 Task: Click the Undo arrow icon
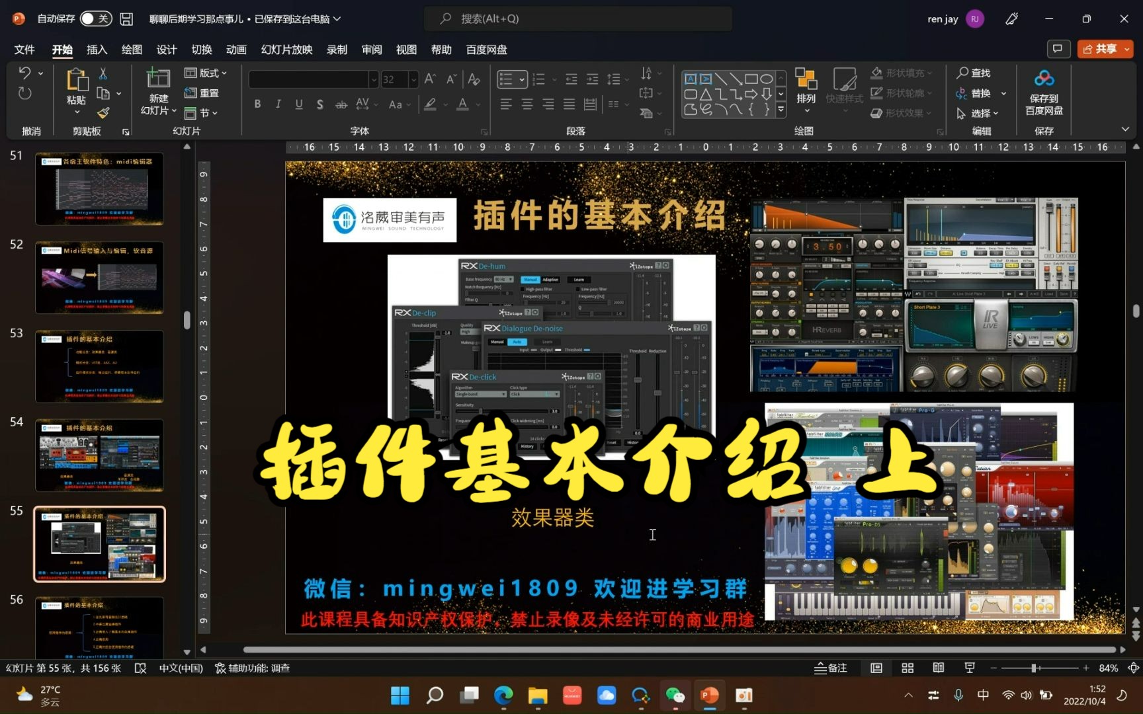(25, 73)
